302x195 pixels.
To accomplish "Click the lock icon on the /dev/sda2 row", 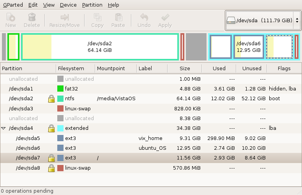I will click(51, 99).
